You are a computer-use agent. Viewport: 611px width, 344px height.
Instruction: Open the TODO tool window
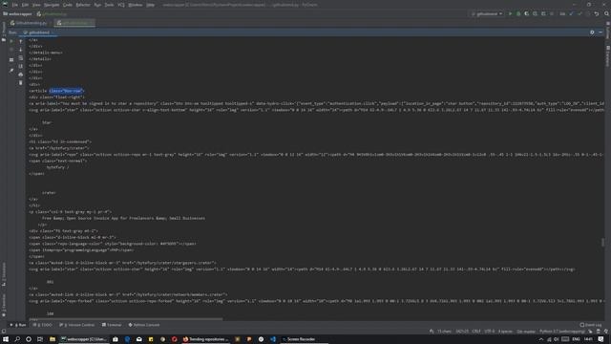coord(42,325)
